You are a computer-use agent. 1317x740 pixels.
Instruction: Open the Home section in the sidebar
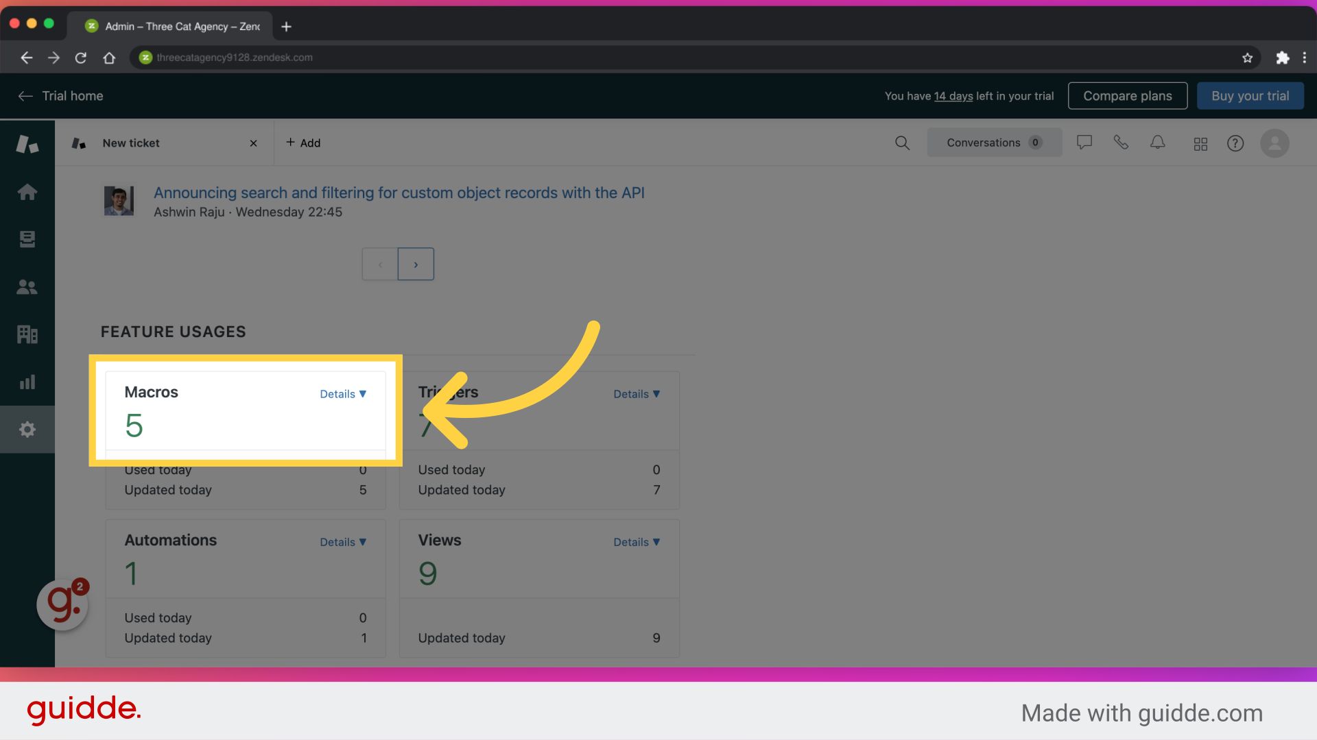point(27,192)
